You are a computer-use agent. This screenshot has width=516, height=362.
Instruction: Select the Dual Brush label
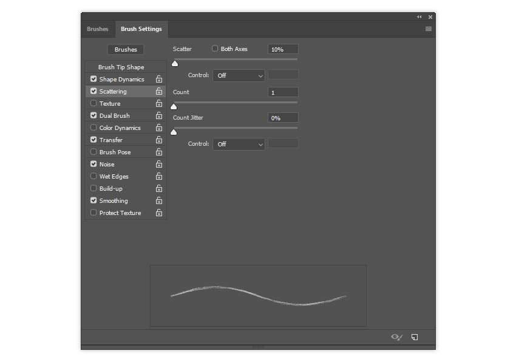tap(115, 115)
